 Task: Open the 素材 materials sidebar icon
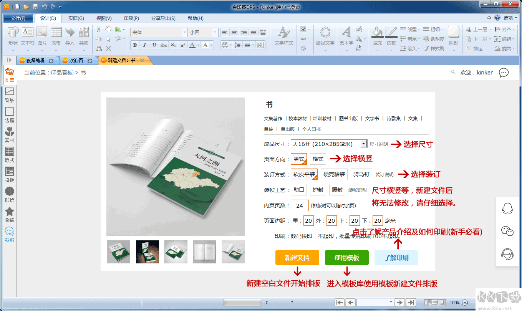(x=9, y=134)
